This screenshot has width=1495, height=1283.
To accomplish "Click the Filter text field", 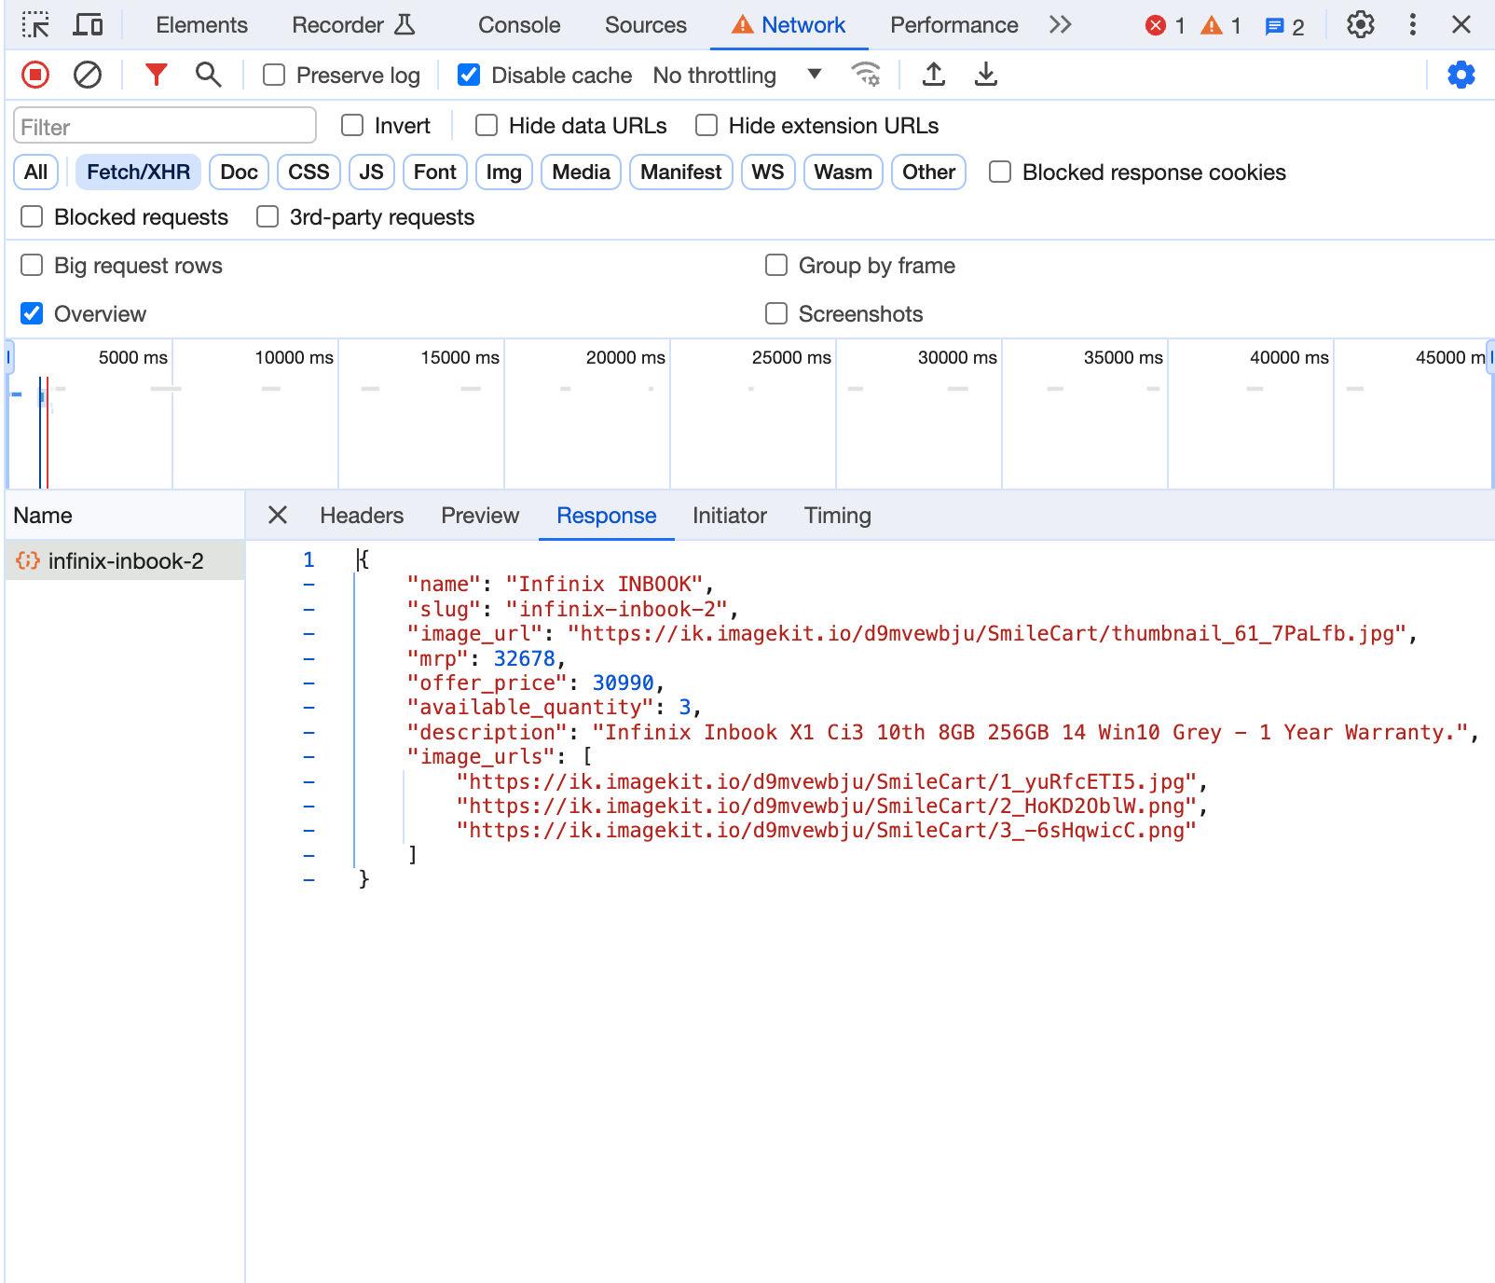I will click(x=165, y=126).
